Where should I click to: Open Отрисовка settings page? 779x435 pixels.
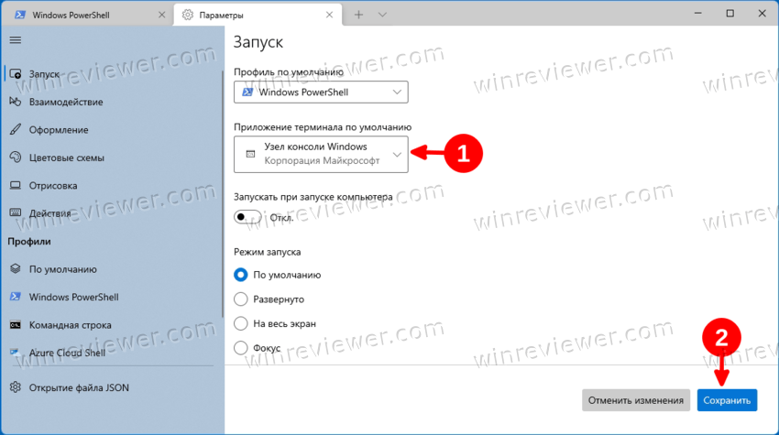pyautogui.click(x=113, y=185)
